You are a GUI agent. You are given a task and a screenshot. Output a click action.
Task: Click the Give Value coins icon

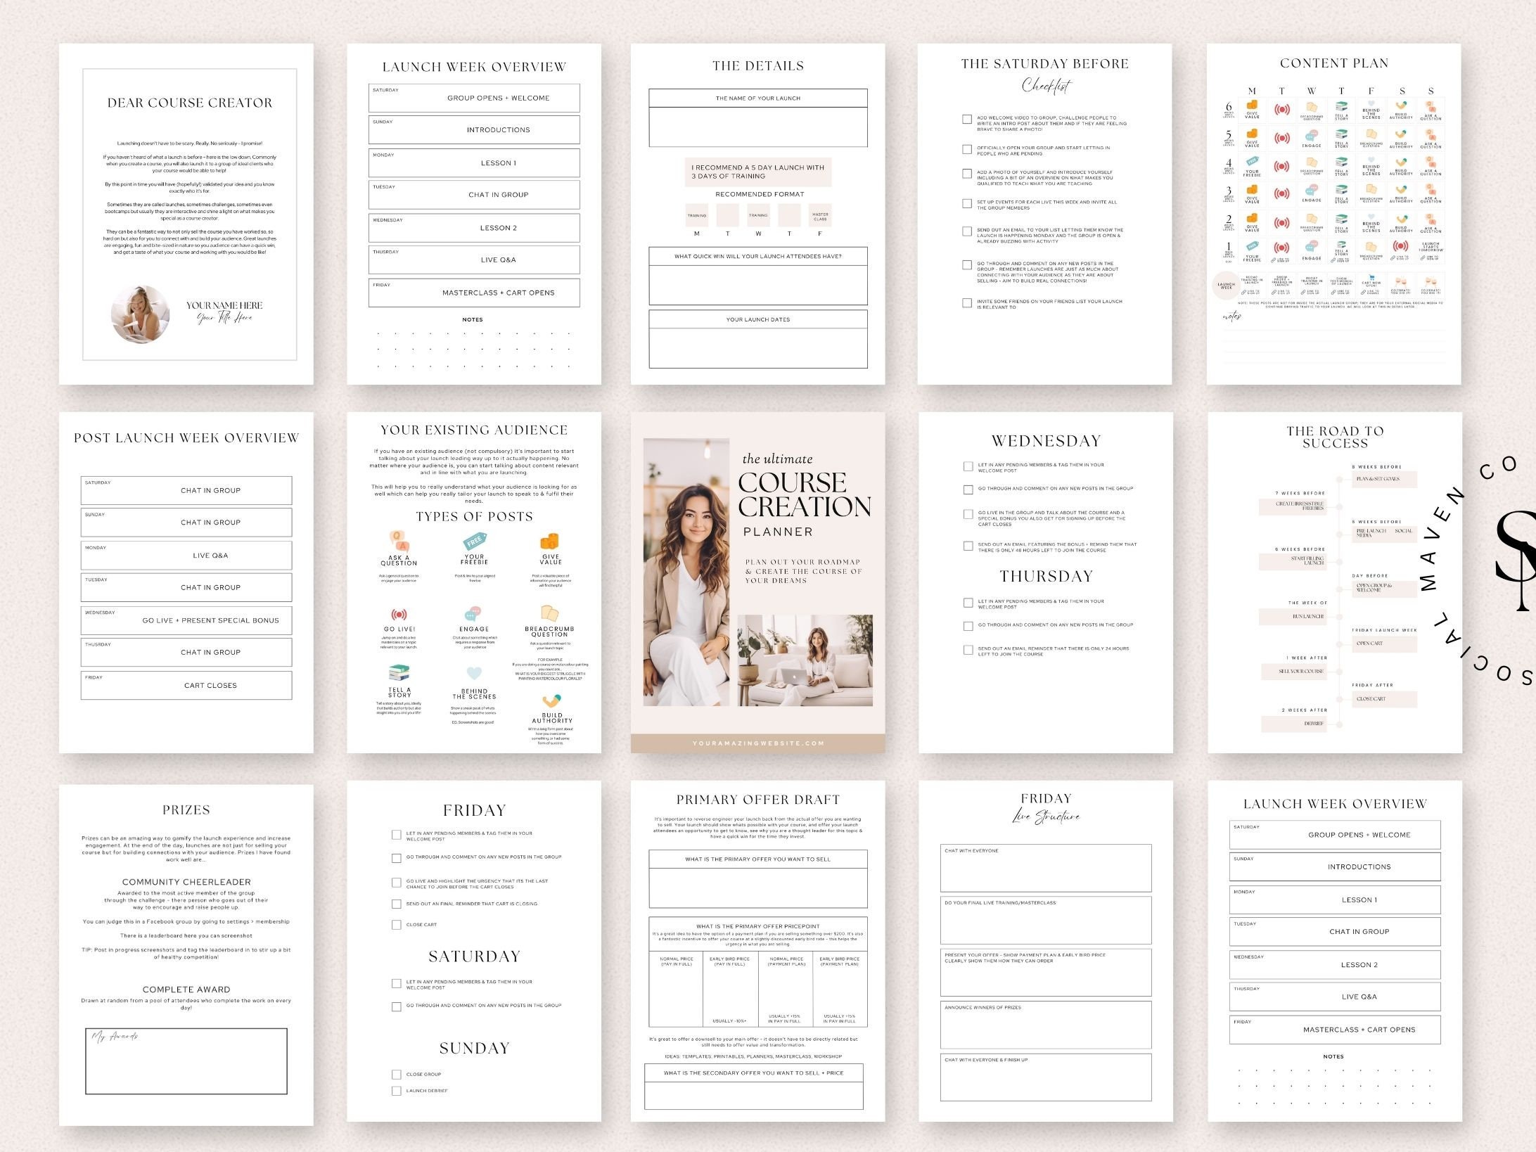pyautogui.click(x=550, y=542)
